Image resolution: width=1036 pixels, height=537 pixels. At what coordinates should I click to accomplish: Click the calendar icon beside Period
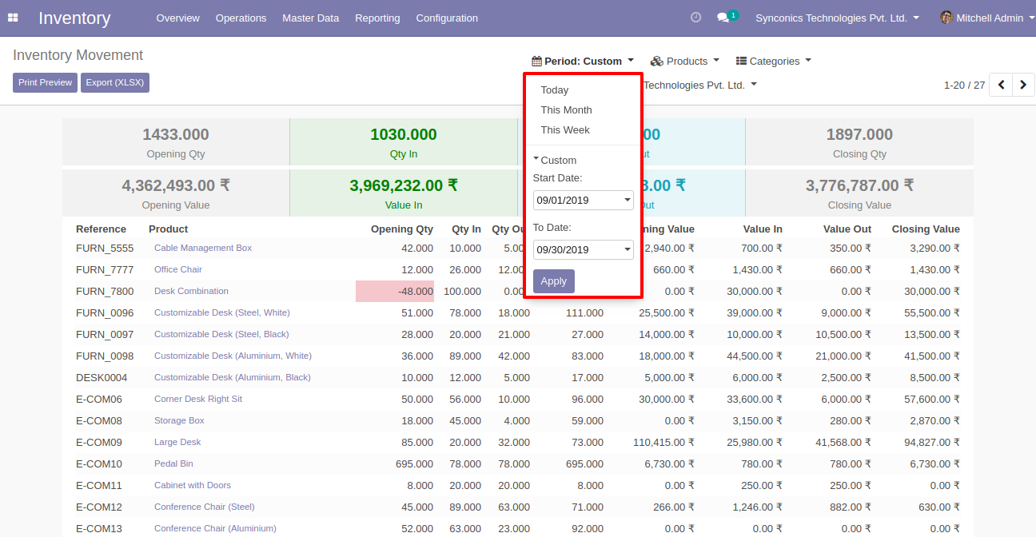pyautogui.click(x=536, y=61)
